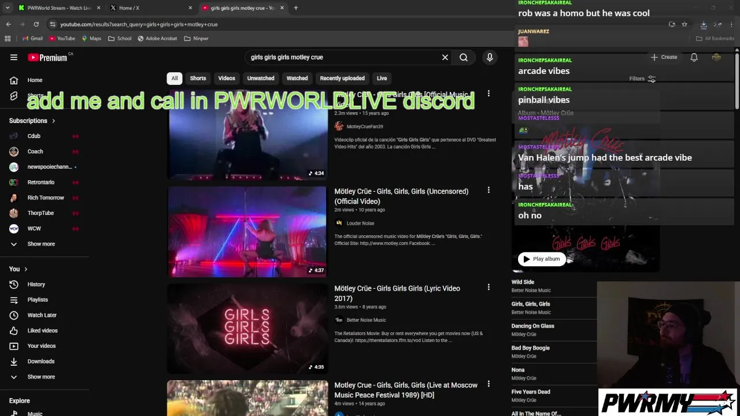Click the browser address bar URL
This screenshot has height=416, width=740.
(x=139, y=24)
